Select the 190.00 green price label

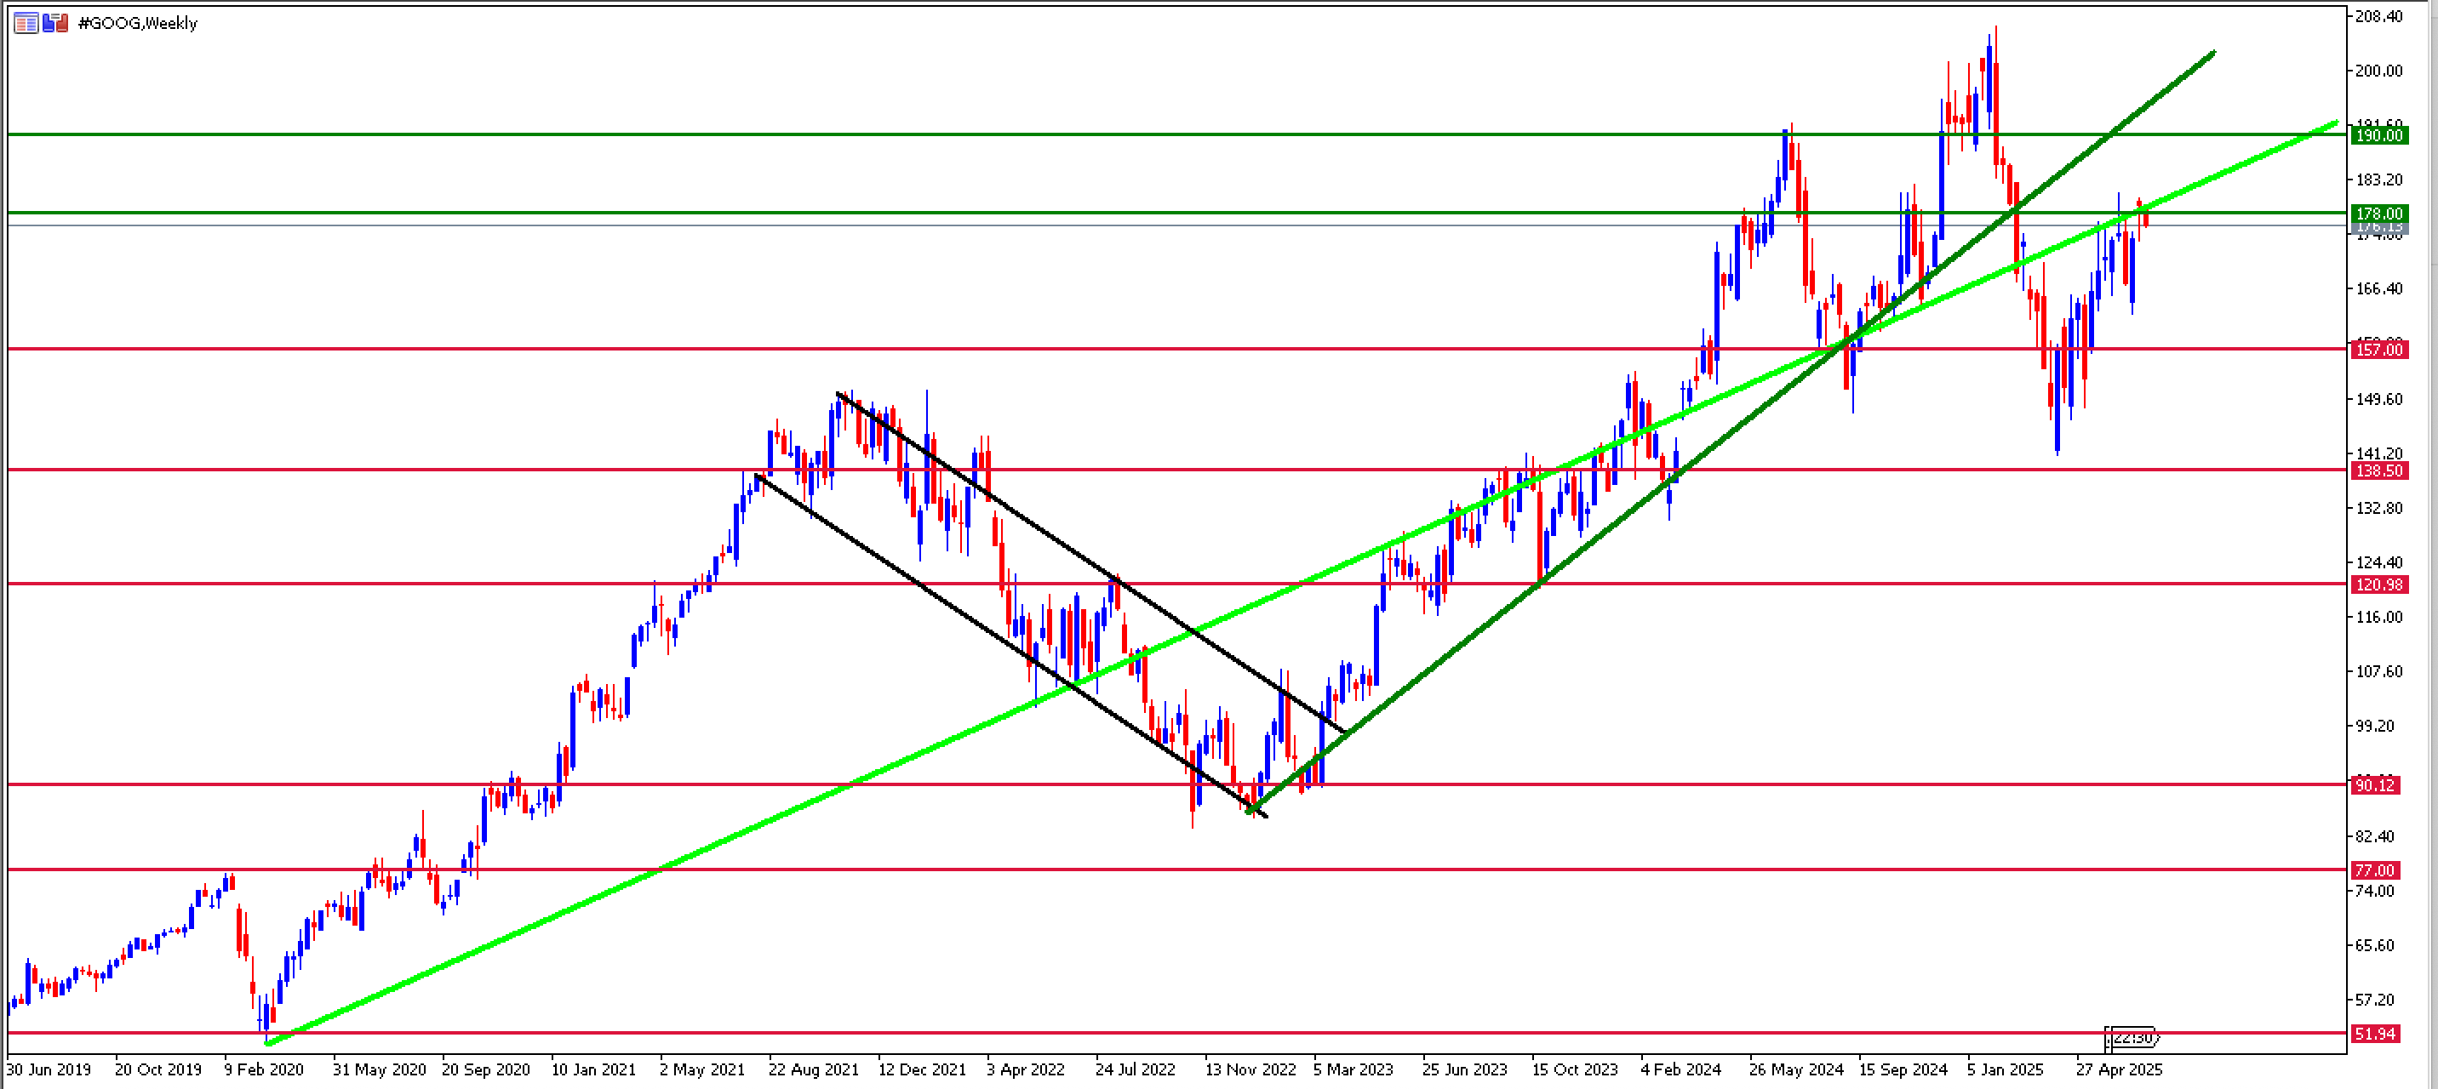pyautogui.click(x=2378, y=135)
